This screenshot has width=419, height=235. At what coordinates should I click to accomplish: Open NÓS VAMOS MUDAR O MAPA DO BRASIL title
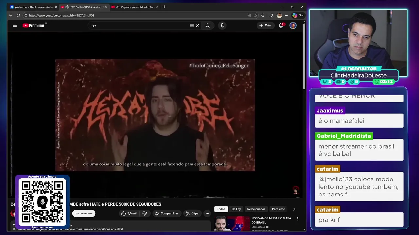(271, 220)
